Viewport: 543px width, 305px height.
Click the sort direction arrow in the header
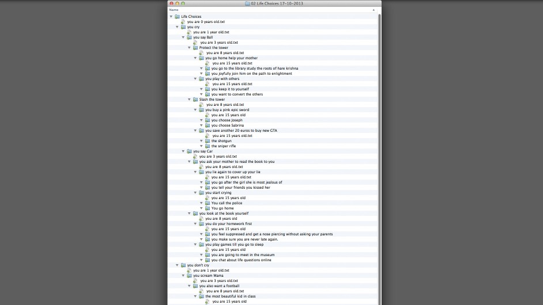[374, 10]
